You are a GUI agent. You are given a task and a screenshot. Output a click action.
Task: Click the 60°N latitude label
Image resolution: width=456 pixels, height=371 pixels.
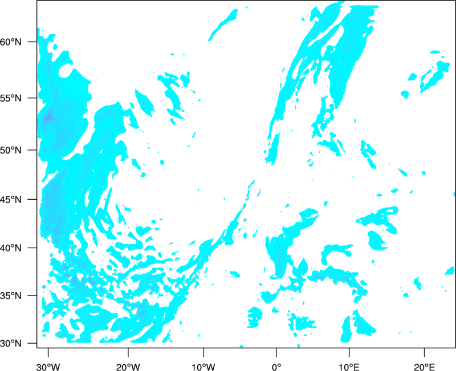point(11,42)
